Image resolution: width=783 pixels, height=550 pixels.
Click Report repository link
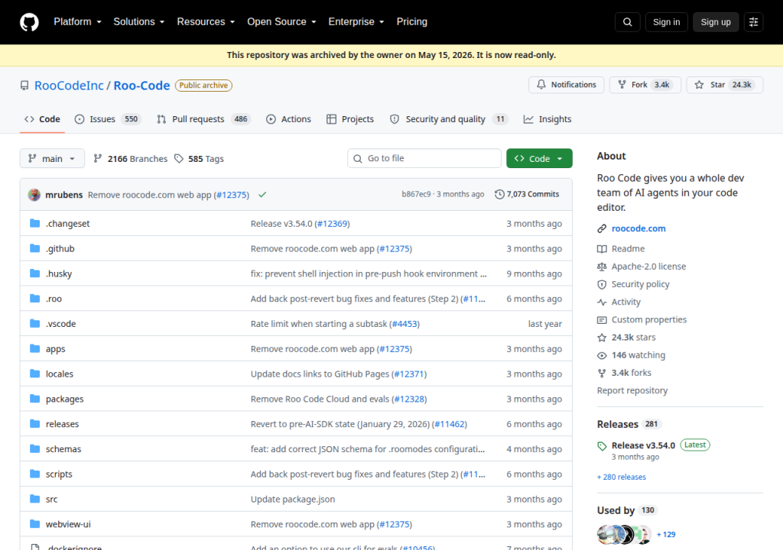[x=632, y=391]
